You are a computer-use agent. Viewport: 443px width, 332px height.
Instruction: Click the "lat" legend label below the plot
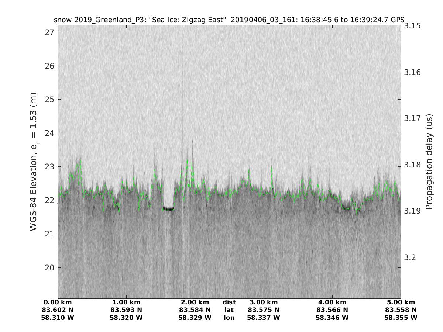pyautogui.click(x=229, y=310)
